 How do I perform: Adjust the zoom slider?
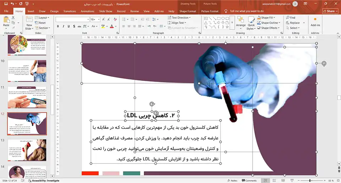tap(310, 181)
